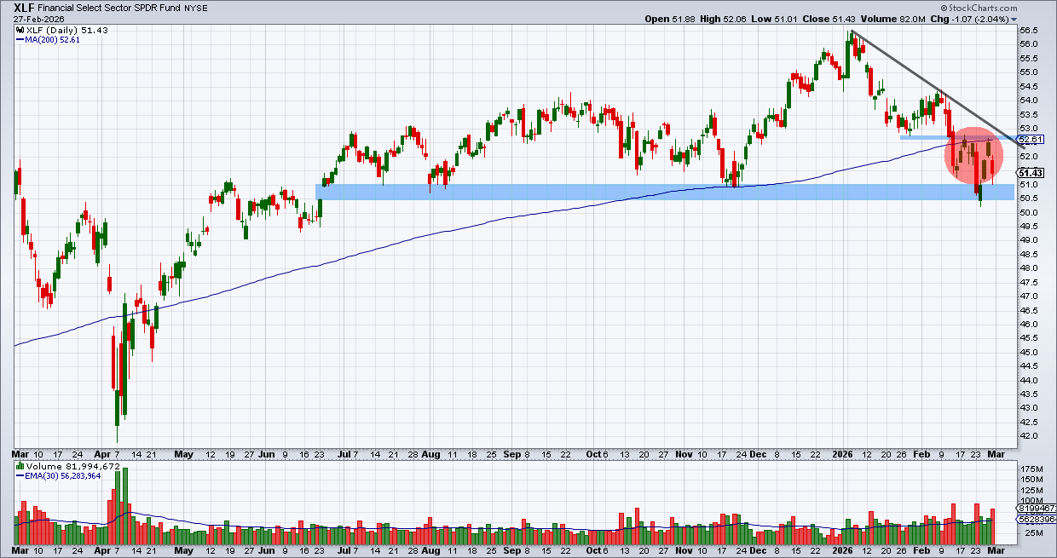The width and height of the screenshot is (1057, 558).
Task: Click the candlestick icon beside the XLF (Daily) legend
Action: coord(20,30)
